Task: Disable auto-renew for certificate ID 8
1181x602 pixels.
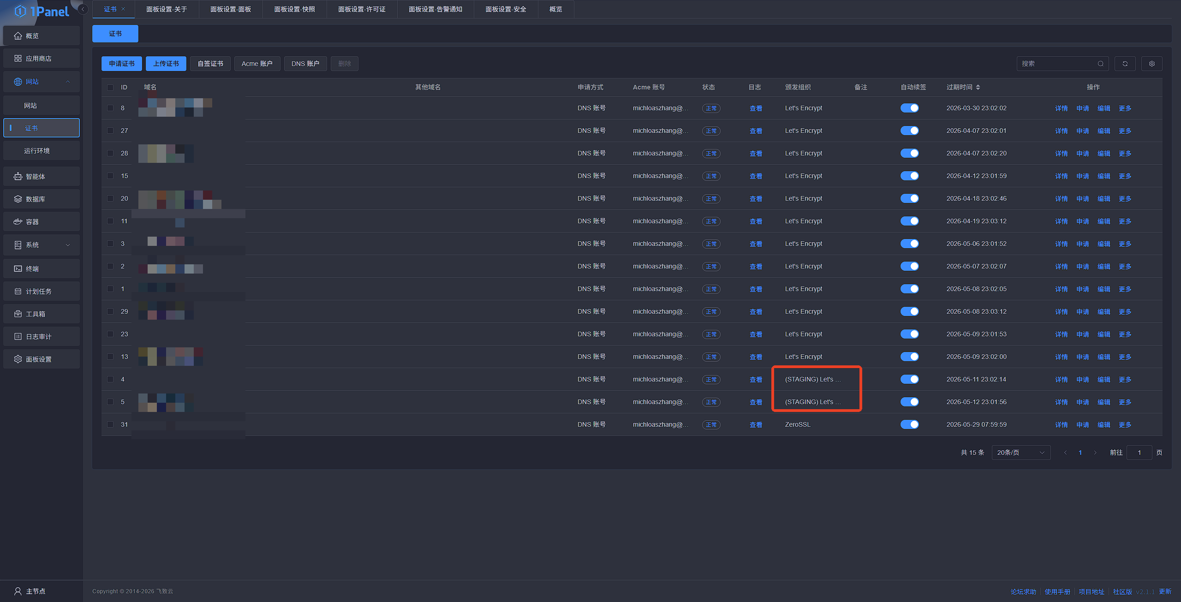Action: point(909,108)
